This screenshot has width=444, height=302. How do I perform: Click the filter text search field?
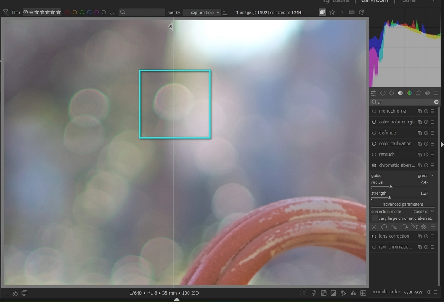[142, 12]
